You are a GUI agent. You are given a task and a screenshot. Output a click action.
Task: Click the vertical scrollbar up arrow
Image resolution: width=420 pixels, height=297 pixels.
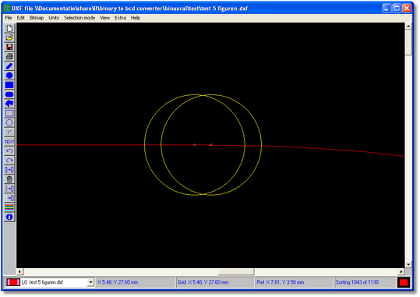click(x=408, y=27)
